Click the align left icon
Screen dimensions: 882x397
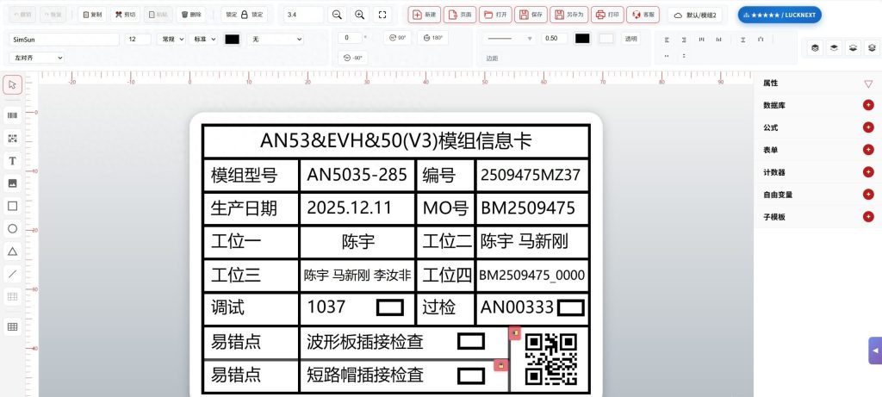coord(667,40)
